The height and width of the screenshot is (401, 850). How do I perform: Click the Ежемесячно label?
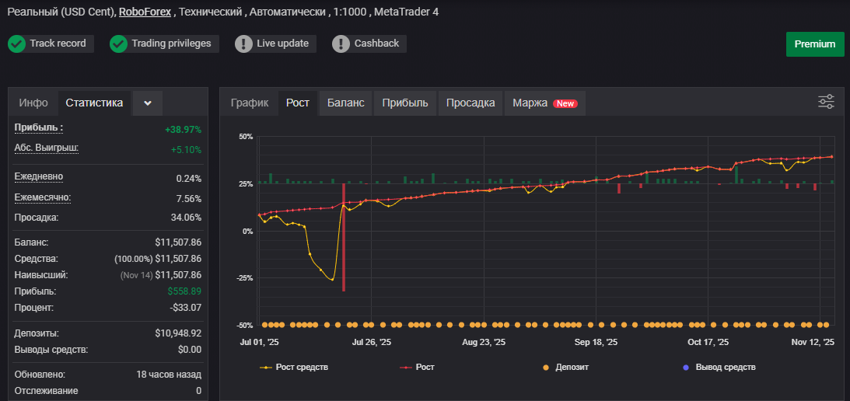click(43, 197)
